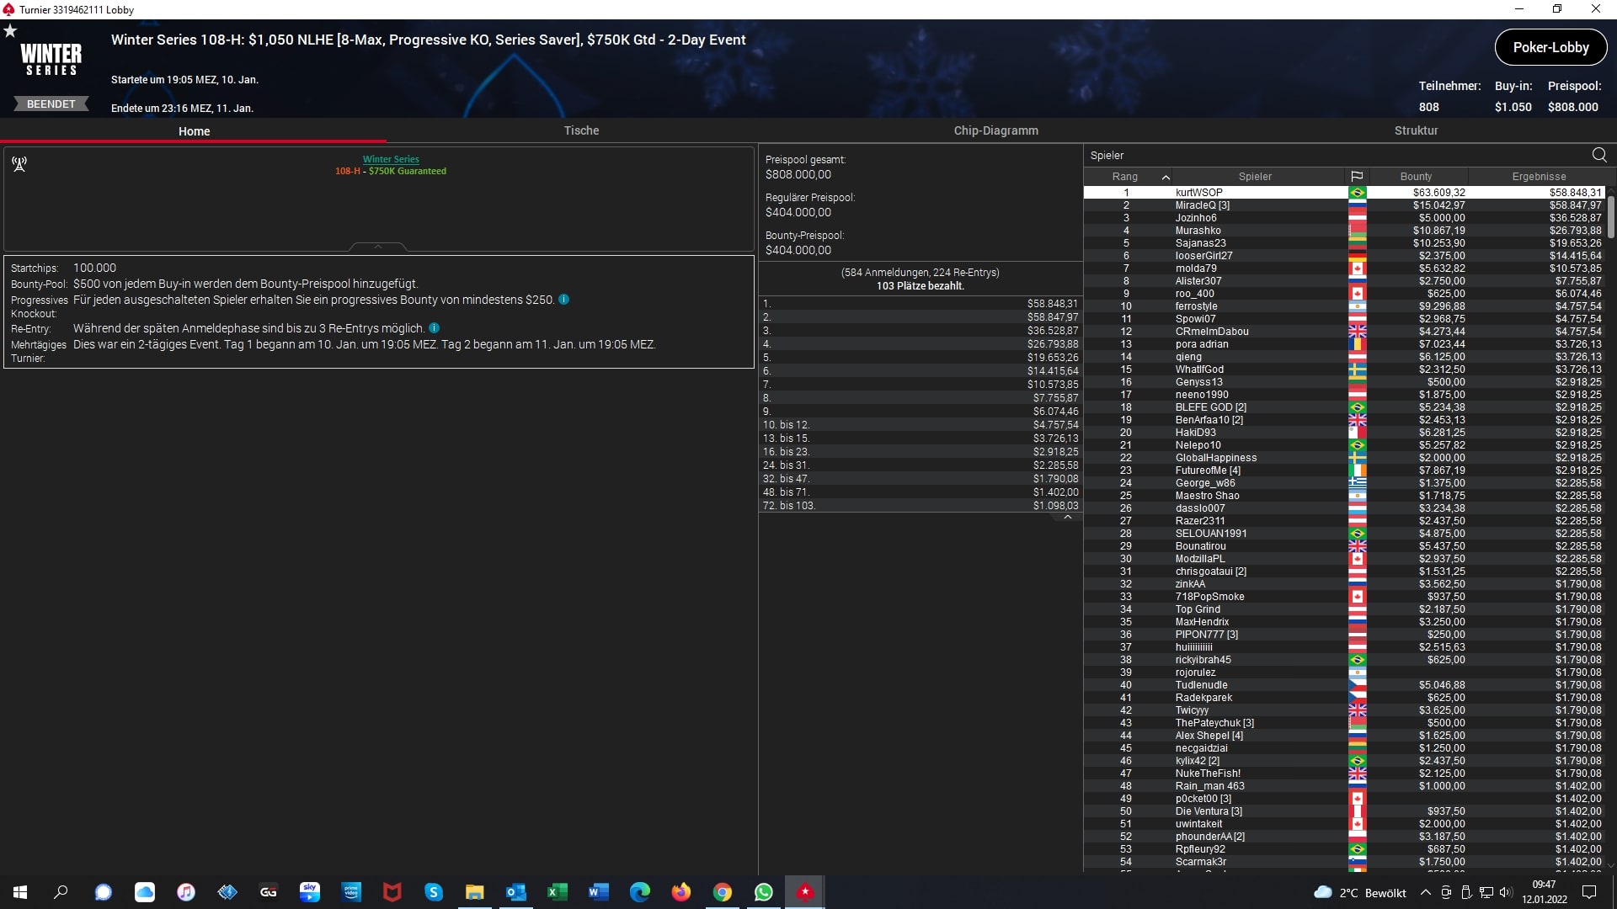This screenshot has height=909, width=1617.
Task: Open the Winter Series link in banner
Action: pyautogui.click(x=391, y=159)
